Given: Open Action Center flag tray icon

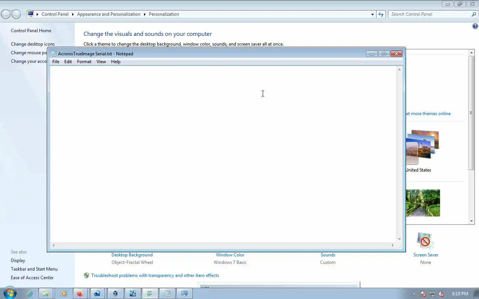Looking at the screenshot, I should (423, 294).
